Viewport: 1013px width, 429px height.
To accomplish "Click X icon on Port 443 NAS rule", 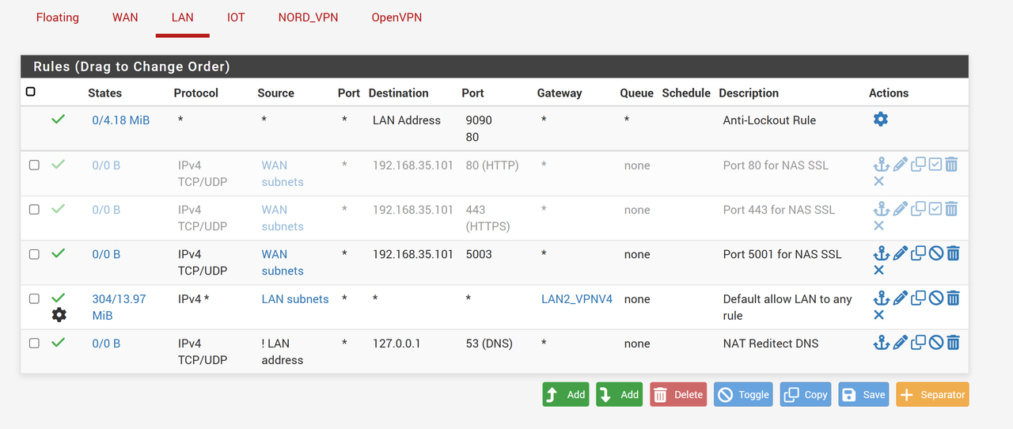I will [x=878, y=226].
